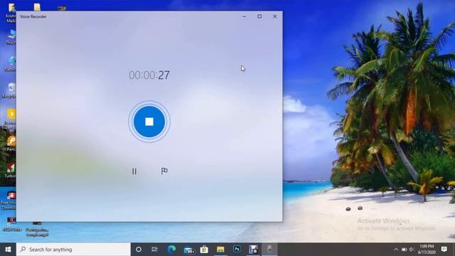
Task: Select the Voice Recorder taskbar button
Action: coord(269,250)
